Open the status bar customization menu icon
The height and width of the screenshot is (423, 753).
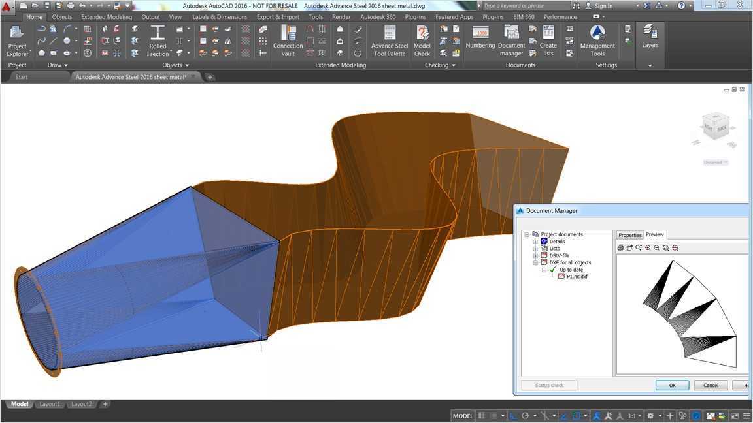[x=746, y=416]
